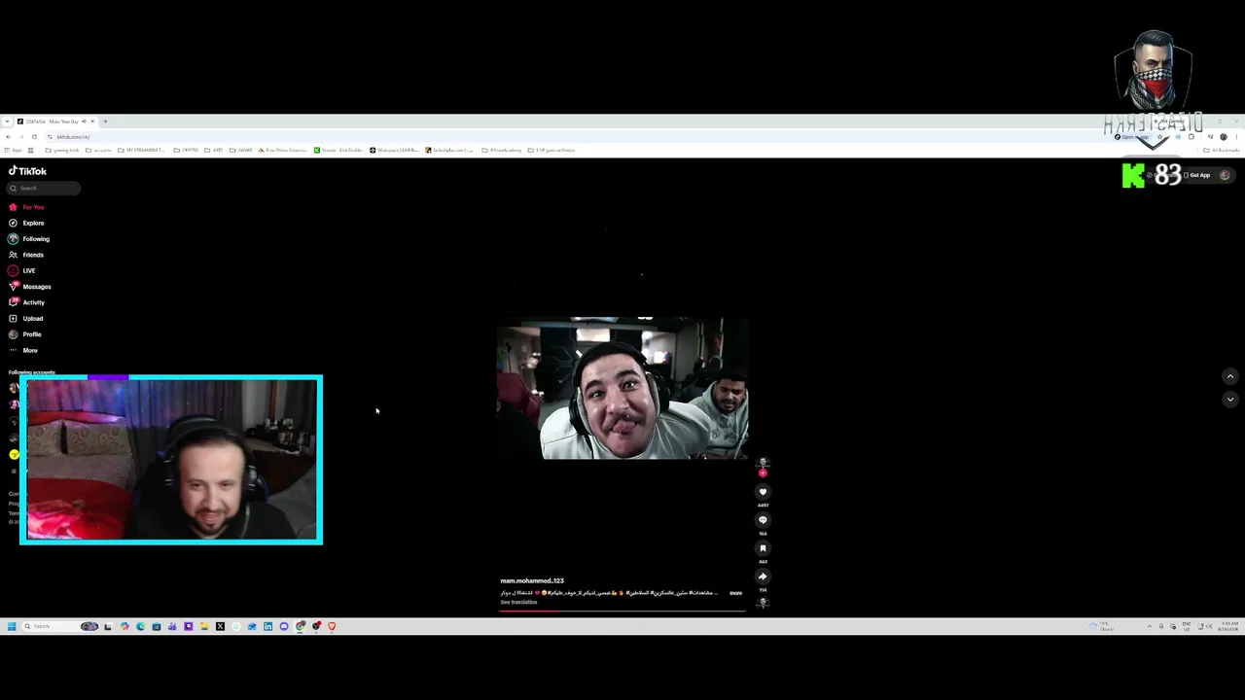Screen dimensions: 1245x700
Task: Follow the creator with the plus button
Action: pos(763,473)
